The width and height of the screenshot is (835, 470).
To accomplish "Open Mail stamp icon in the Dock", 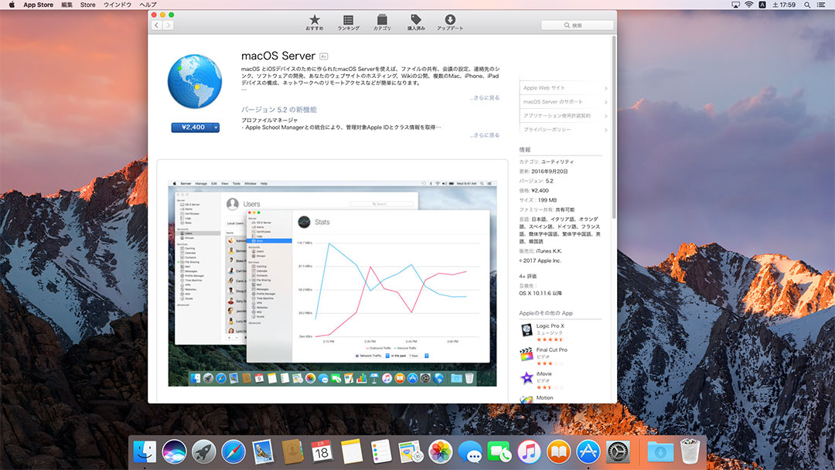I will pyautogui.click(x=263, y=452).
